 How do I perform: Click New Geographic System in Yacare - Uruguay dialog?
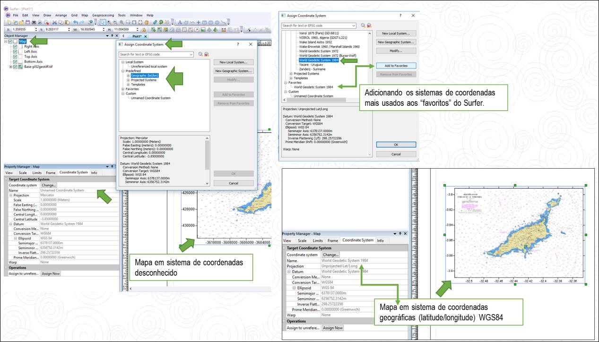[396, 42]
